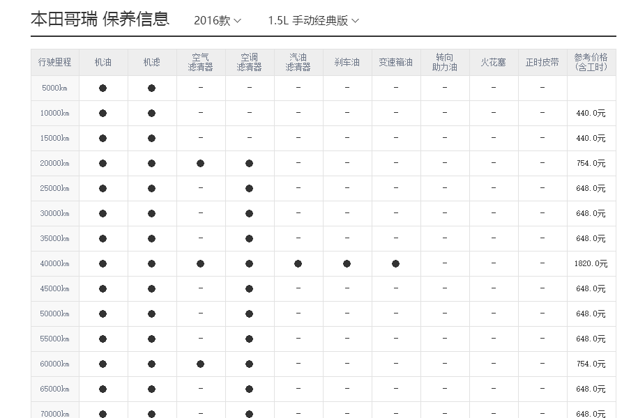Click 刹车油 dot in 40000km row

click(347, 264)
